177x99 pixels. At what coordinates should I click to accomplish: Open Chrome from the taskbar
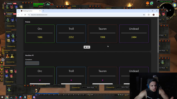click(x=7, y=97)
